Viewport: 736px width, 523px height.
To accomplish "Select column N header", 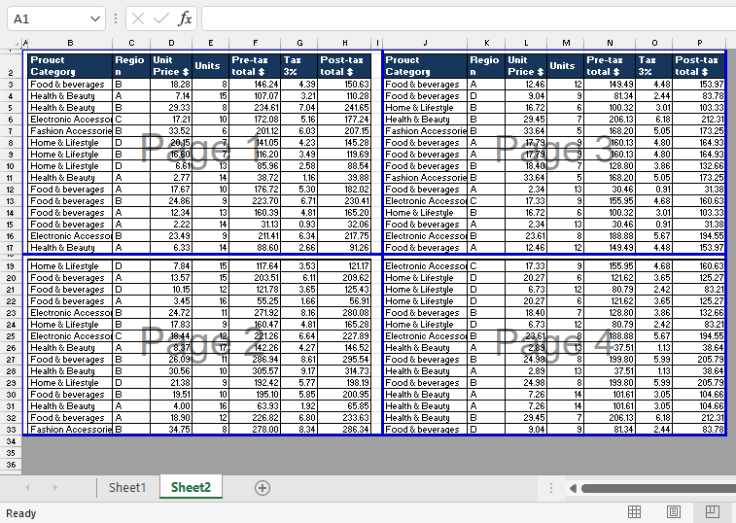I will [x=610, y=43].
